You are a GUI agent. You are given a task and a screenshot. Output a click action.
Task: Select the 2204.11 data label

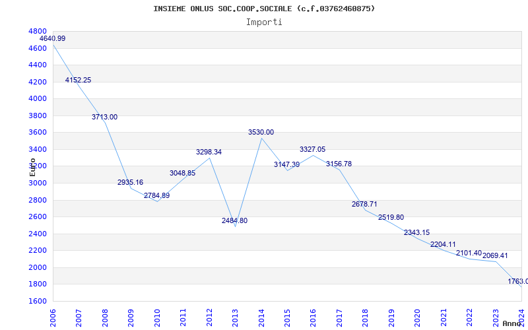(x=443, y=244)
